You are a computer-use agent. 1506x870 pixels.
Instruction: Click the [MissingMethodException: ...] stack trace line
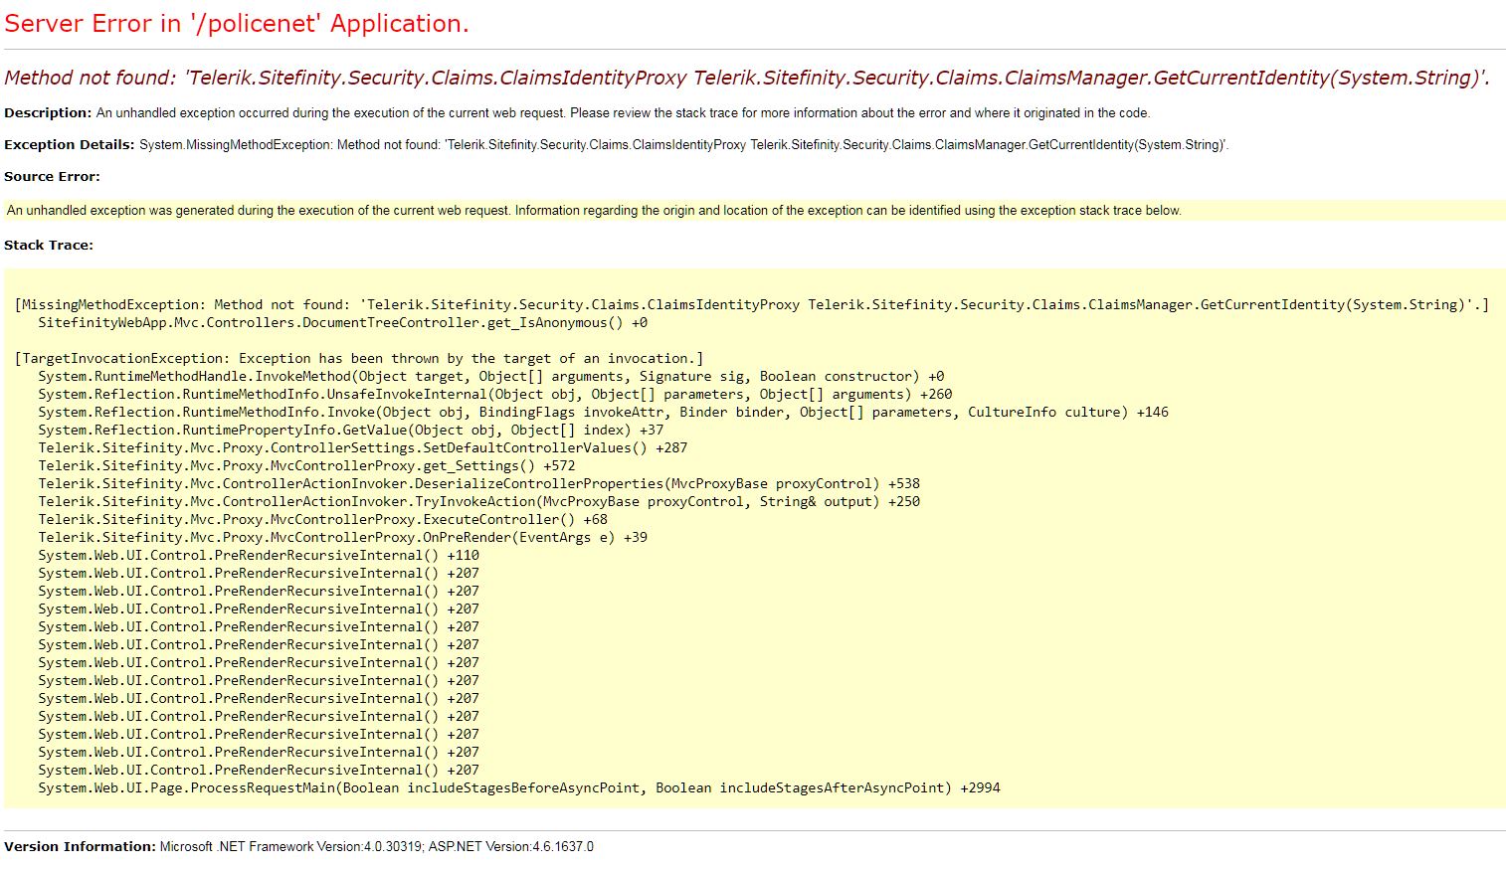(x=752, y=304)
